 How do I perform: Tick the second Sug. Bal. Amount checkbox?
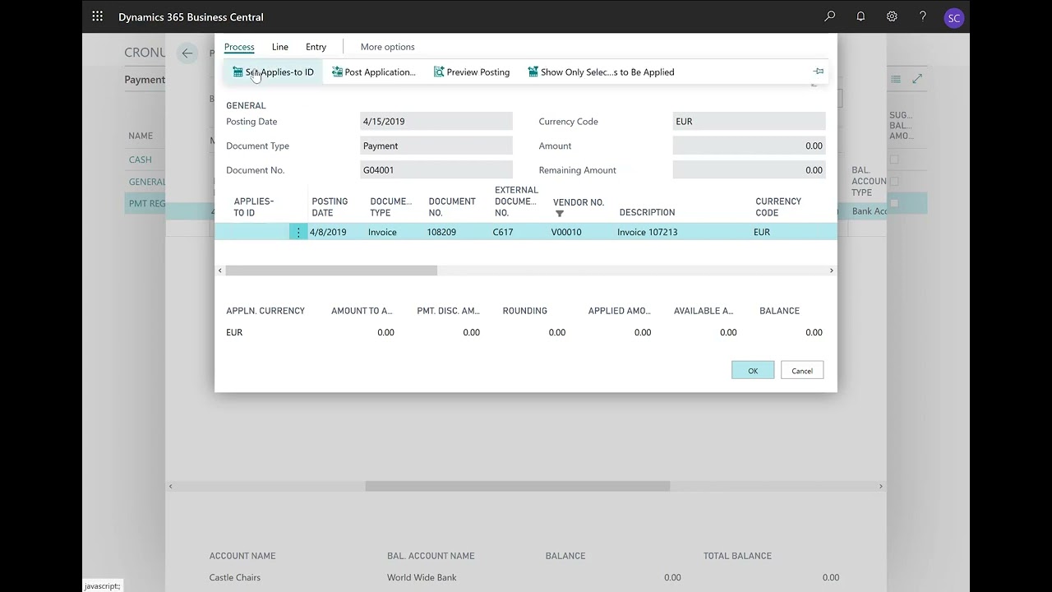[x=894, y=181]
